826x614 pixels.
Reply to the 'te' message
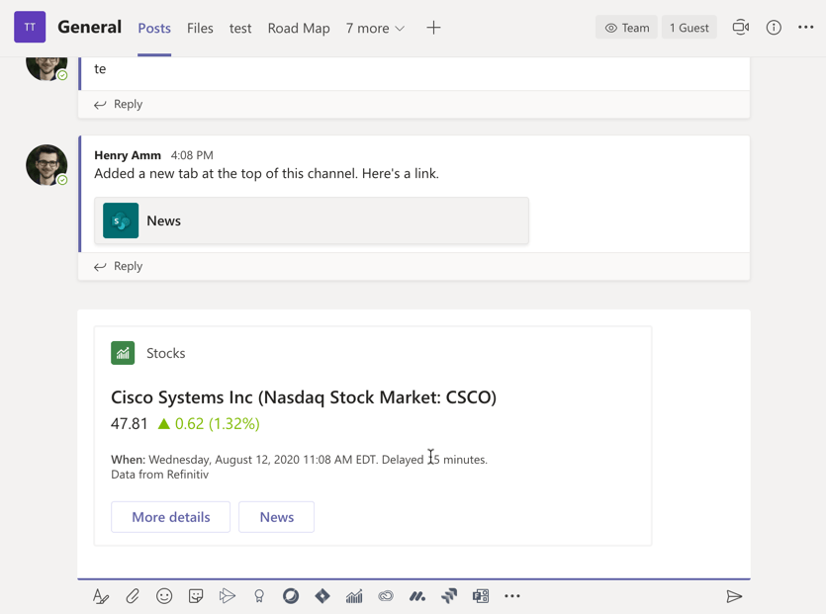(118, 104)
